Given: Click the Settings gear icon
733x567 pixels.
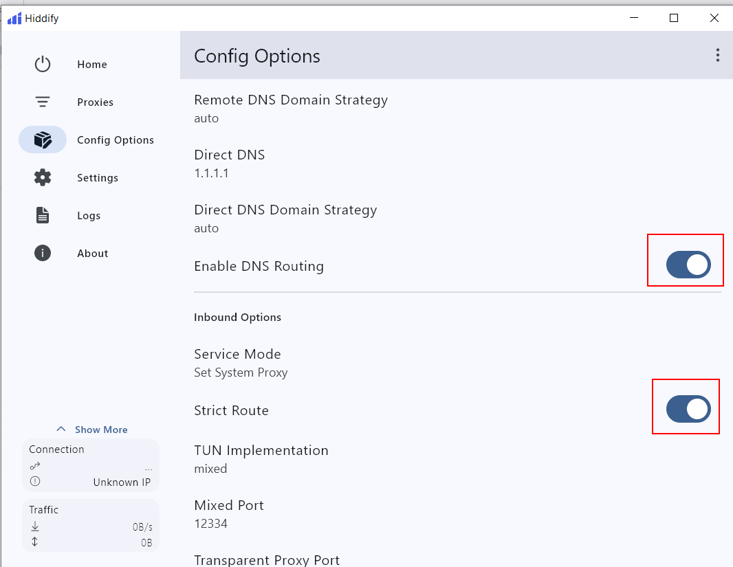Looking at the screenshot, I should [43, 178].
